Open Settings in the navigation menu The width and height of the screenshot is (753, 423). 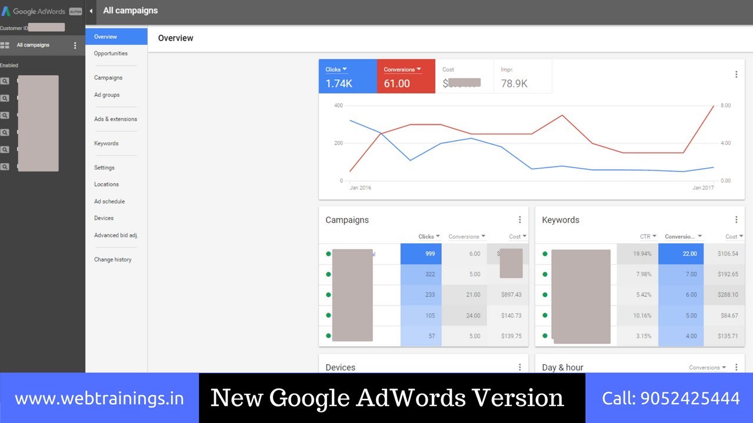(x=104, y=167)
